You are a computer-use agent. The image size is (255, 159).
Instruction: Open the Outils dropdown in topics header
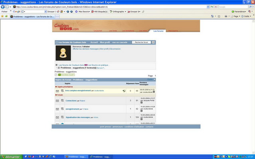click(x=151, y=79)
